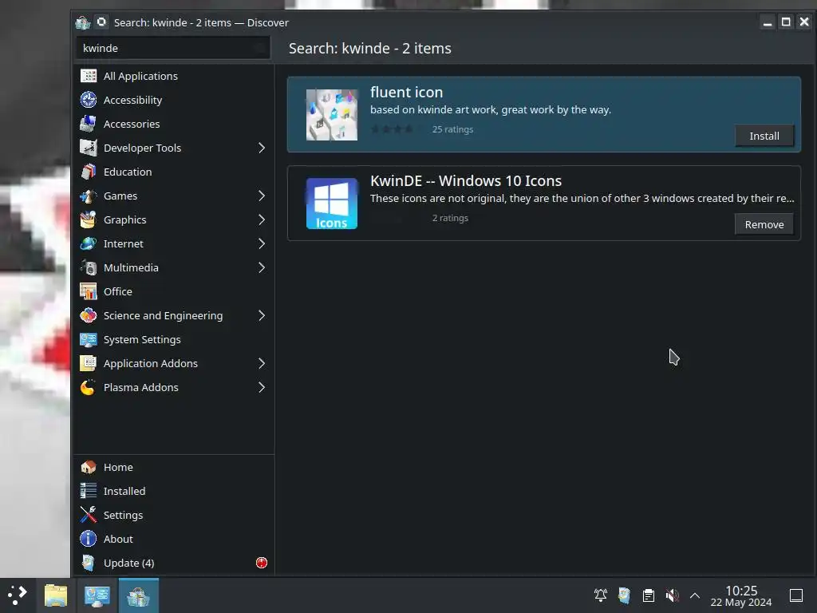Open the Education category
This screenshot has height=613, width=817.
173,172
